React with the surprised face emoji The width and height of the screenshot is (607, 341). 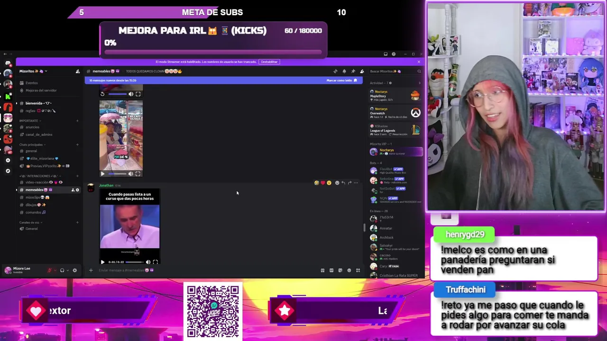[x=329, y=183]
